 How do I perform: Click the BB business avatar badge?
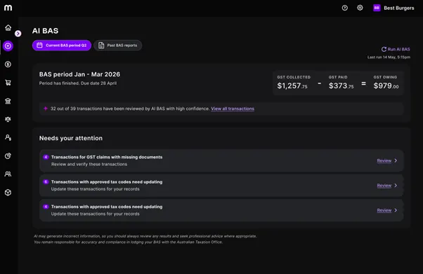[377, 8]
